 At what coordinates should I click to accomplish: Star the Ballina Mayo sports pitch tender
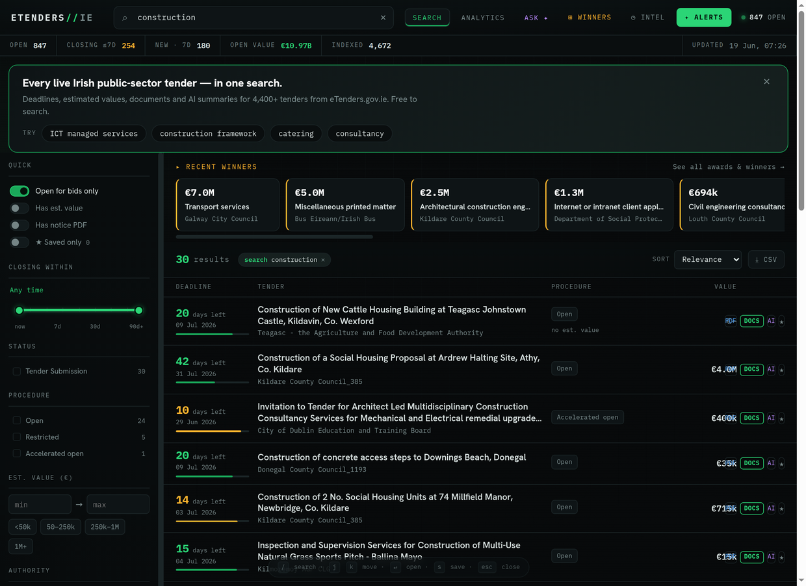pos(781,557)
